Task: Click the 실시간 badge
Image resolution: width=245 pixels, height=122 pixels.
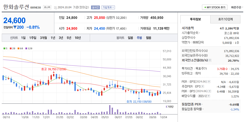Action: click(95, 7)
